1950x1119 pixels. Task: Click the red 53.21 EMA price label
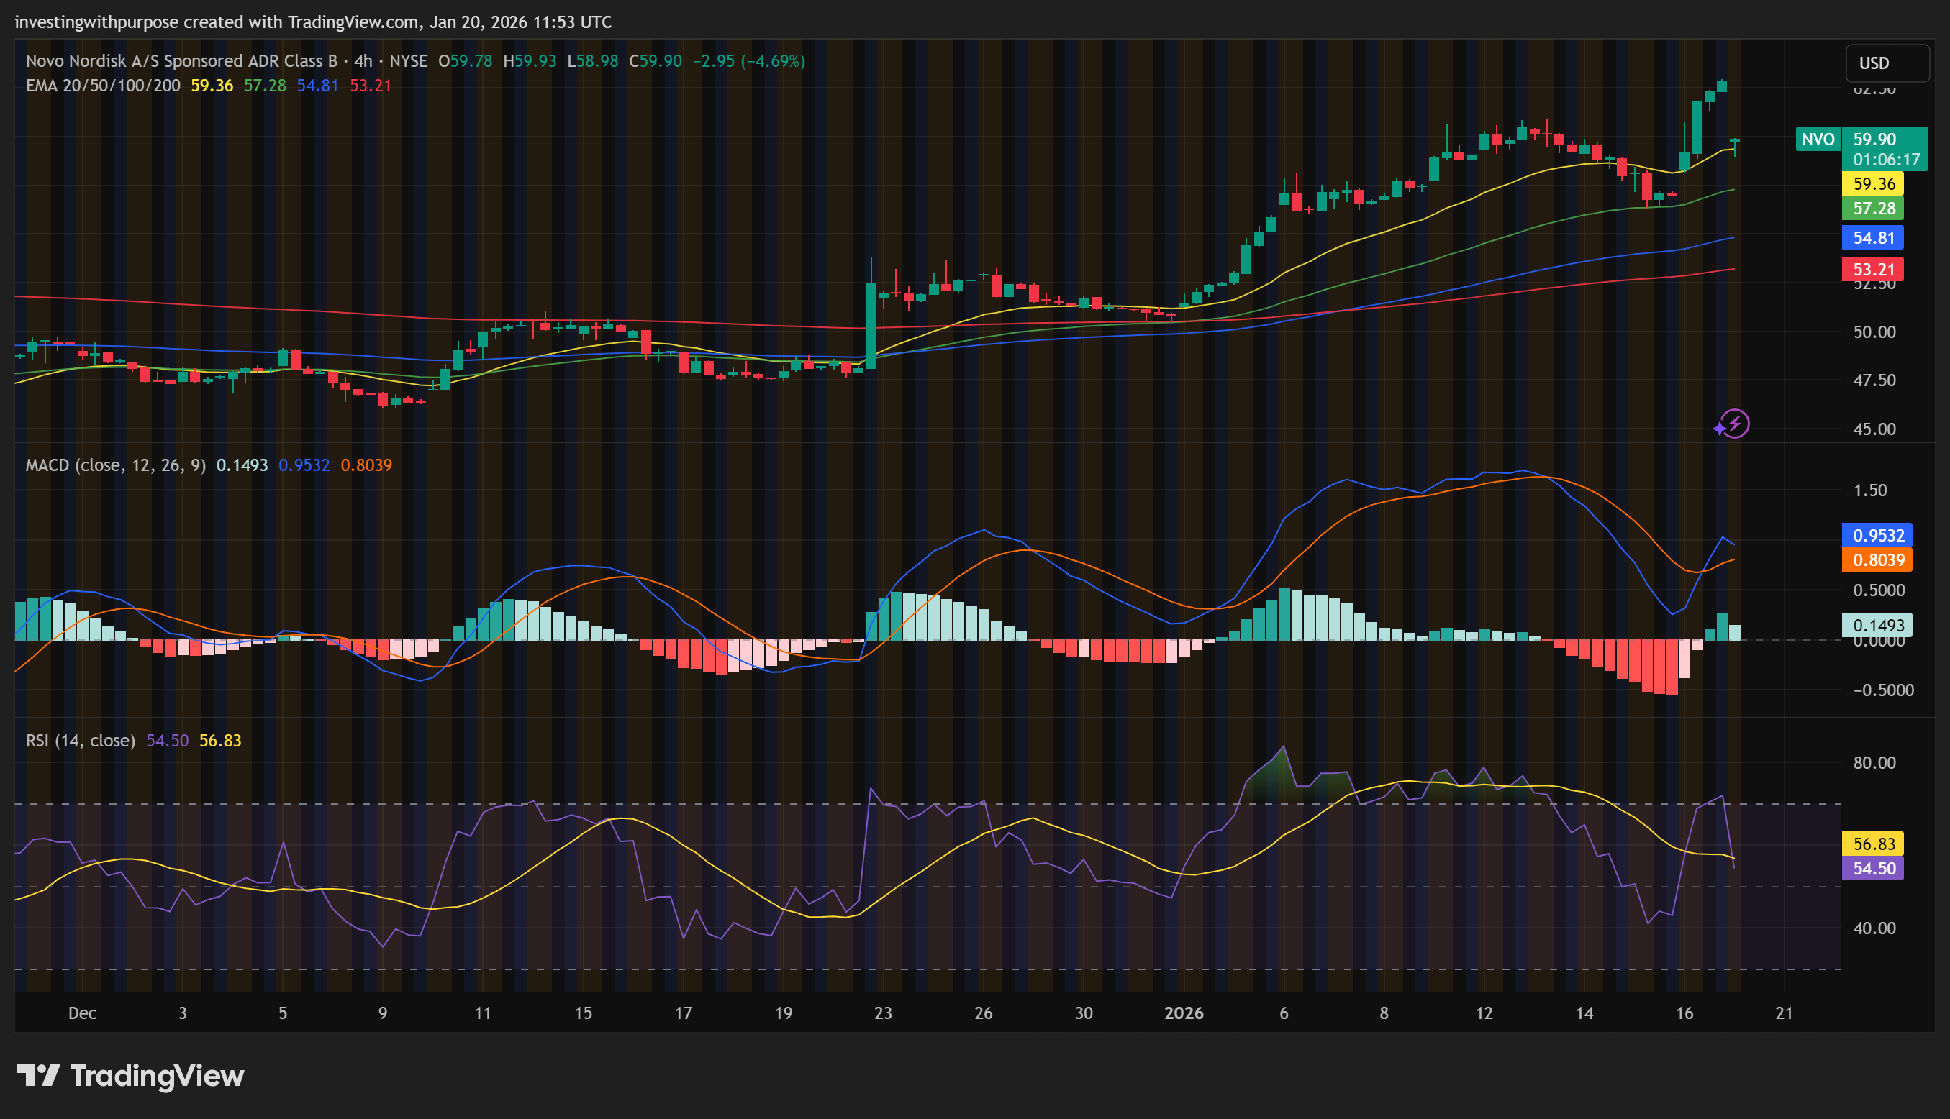click(x=1872, y=270)
